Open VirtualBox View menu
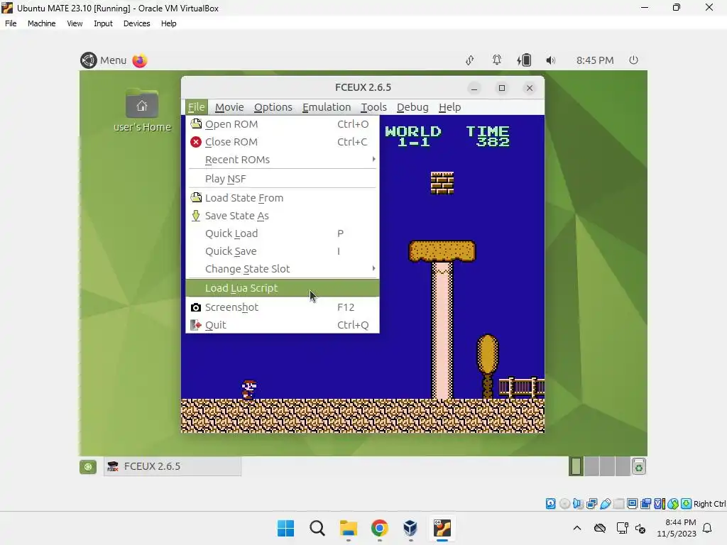 [x=75, y=23]
